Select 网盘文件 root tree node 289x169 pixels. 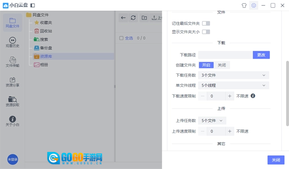coord(37,15)
